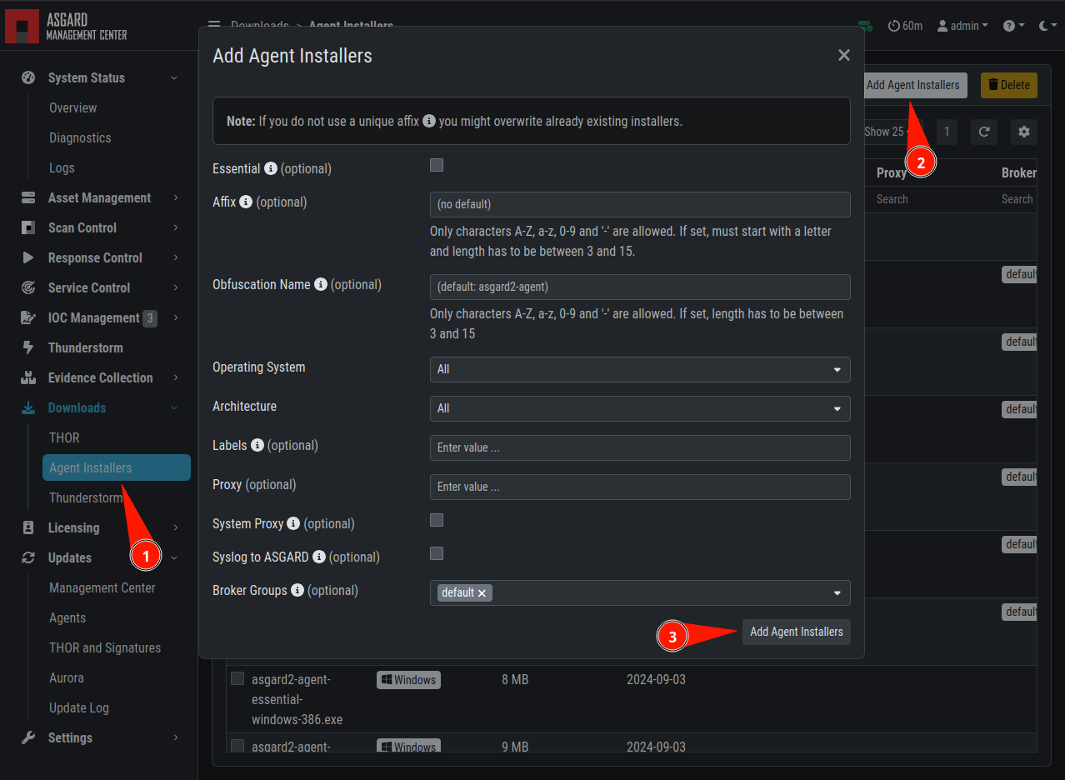Click the unique affix info icon in note
Screen dimensions: 1065x780
point(429,121)
